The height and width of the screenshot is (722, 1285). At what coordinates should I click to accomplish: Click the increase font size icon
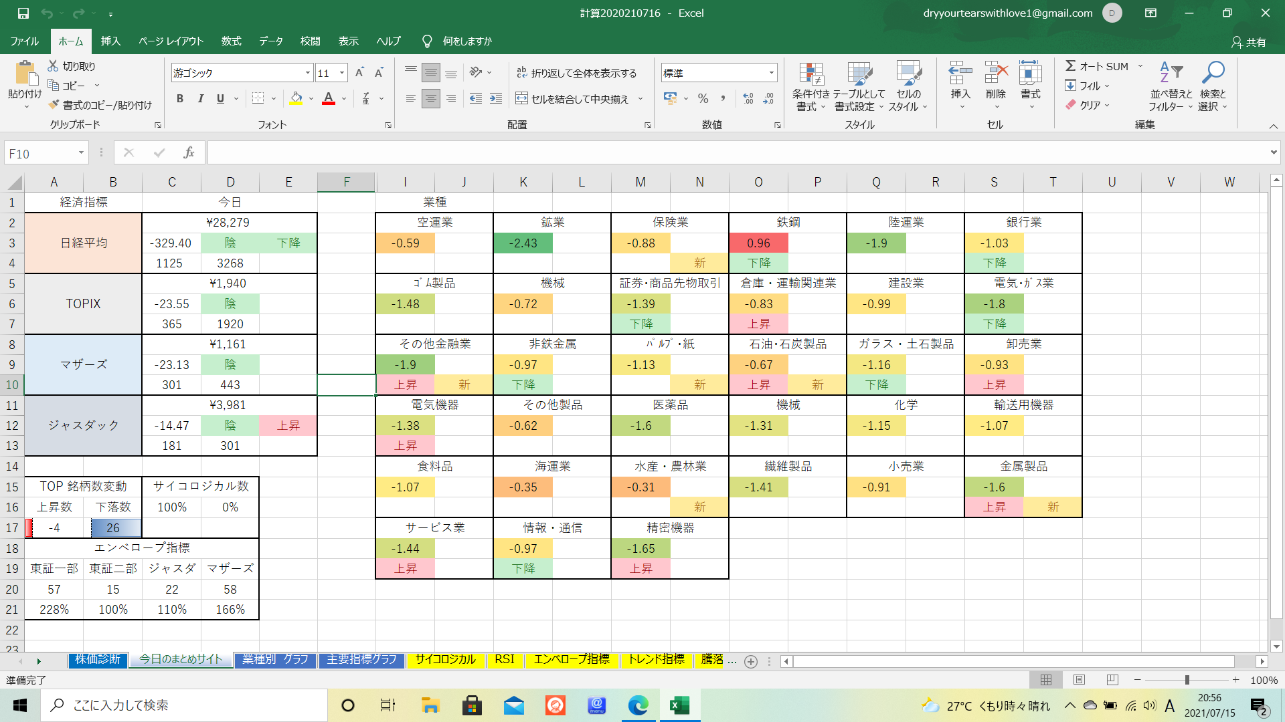[359, 73]
